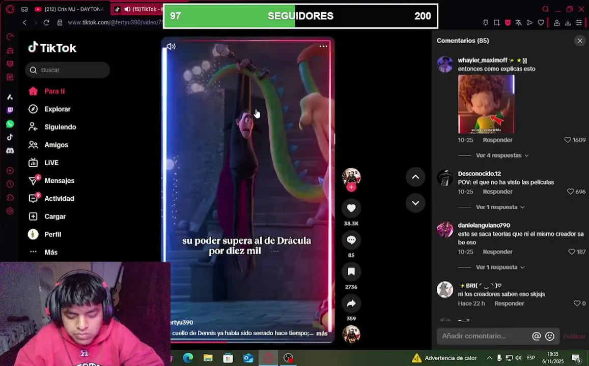Click the 'Añadir comentario' input field
The width and height of the screenshot is (589, 366).
485,336
